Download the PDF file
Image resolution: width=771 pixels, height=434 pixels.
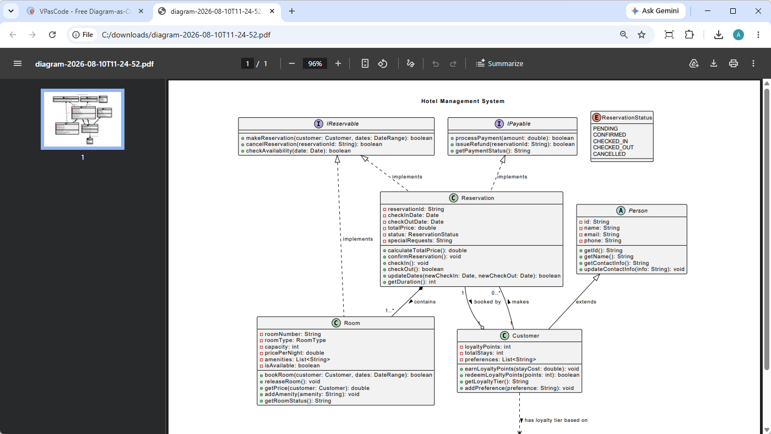[x=714, y=63]
